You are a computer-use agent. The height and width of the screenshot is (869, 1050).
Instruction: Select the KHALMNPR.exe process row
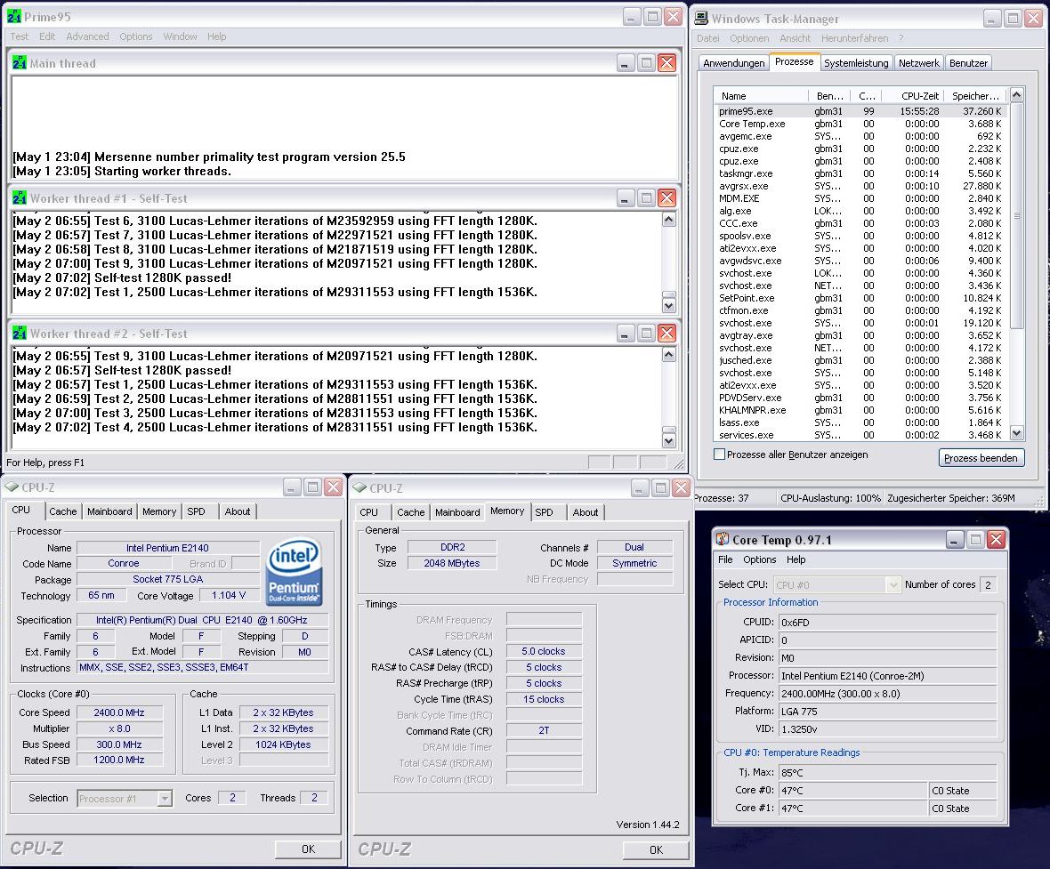tap(860, 410)
